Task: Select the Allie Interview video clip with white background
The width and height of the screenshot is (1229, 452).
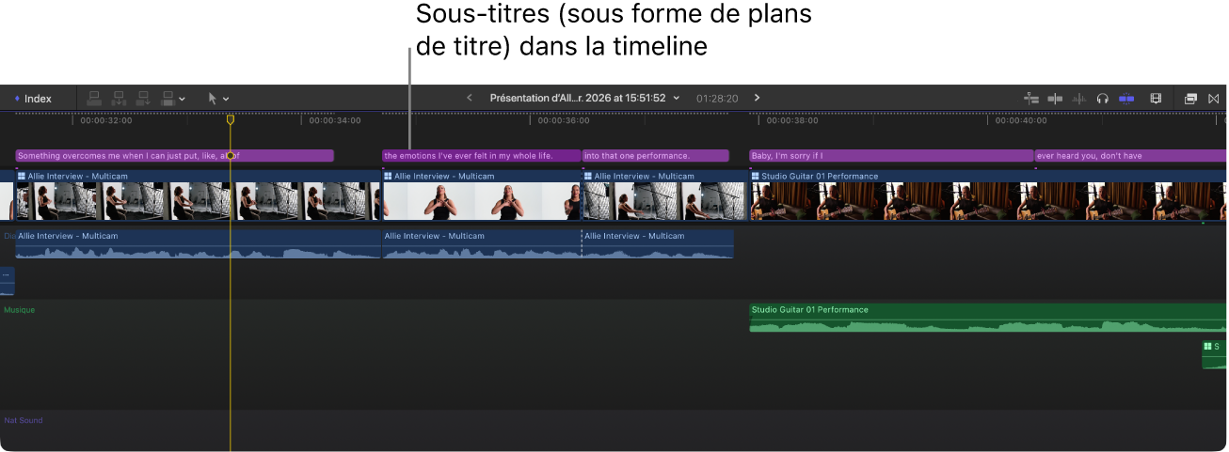Action: pos(481,195)
